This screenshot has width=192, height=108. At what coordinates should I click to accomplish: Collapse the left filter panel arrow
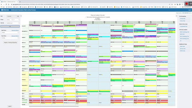pyautogui.click(x=21, y=16)
